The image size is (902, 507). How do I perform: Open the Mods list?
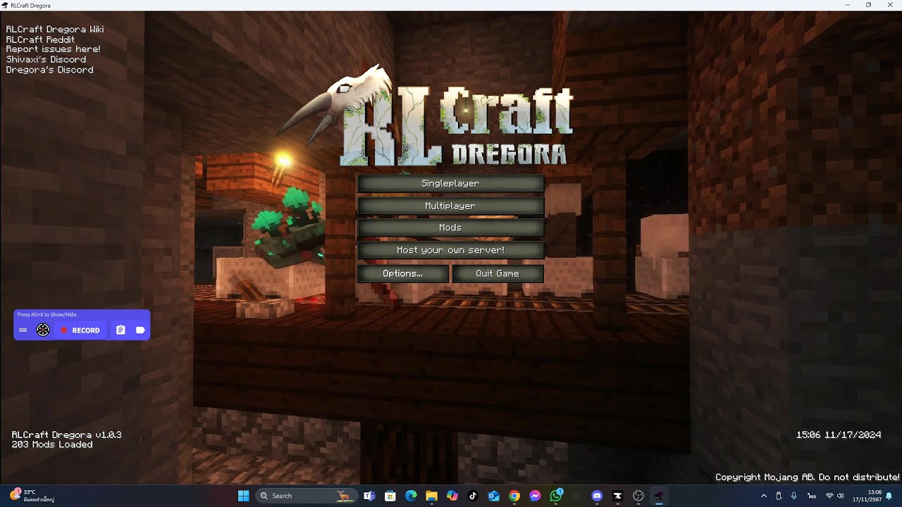tap(450, 227)
